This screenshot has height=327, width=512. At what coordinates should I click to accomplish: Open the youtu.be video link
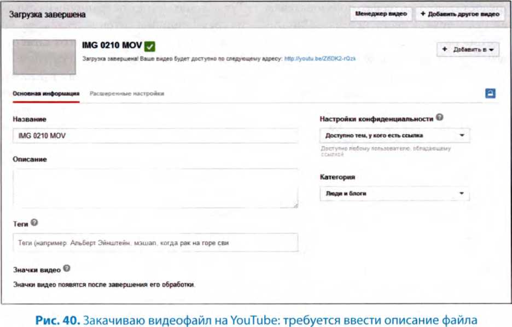[320, 57]
